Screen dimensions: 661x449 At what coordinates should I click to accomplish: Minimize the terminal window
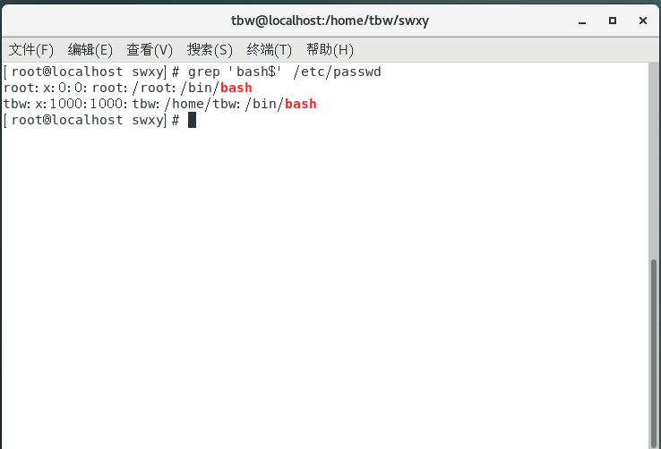coord(582,21)
